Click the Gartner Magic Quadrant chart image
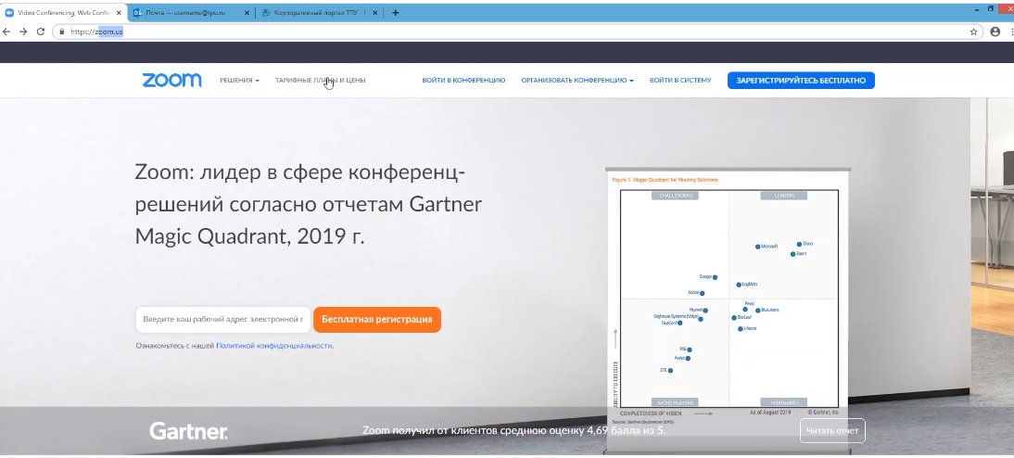 (x=729, y=299)
